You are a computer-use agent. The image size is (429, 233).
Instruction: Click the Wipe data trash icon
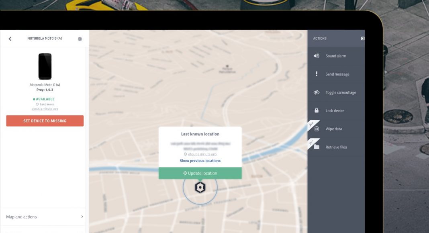coord(317,129)
